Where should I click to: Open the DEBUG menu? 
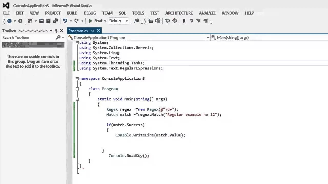point(90,13)
